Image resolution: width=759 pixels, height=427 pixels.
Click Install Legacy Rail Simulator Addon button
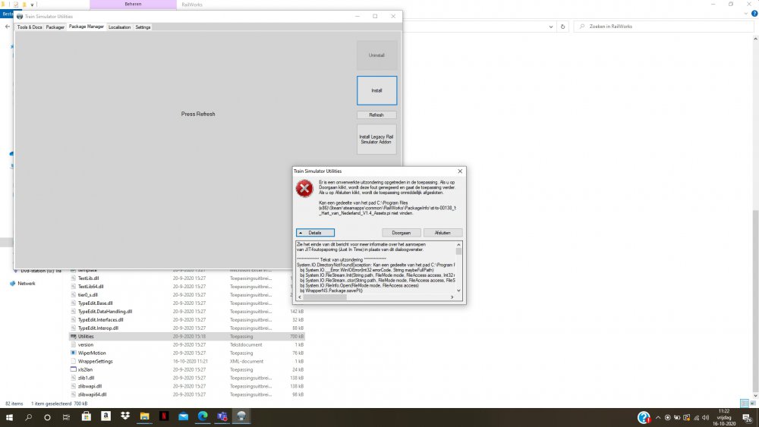[376, 140]
